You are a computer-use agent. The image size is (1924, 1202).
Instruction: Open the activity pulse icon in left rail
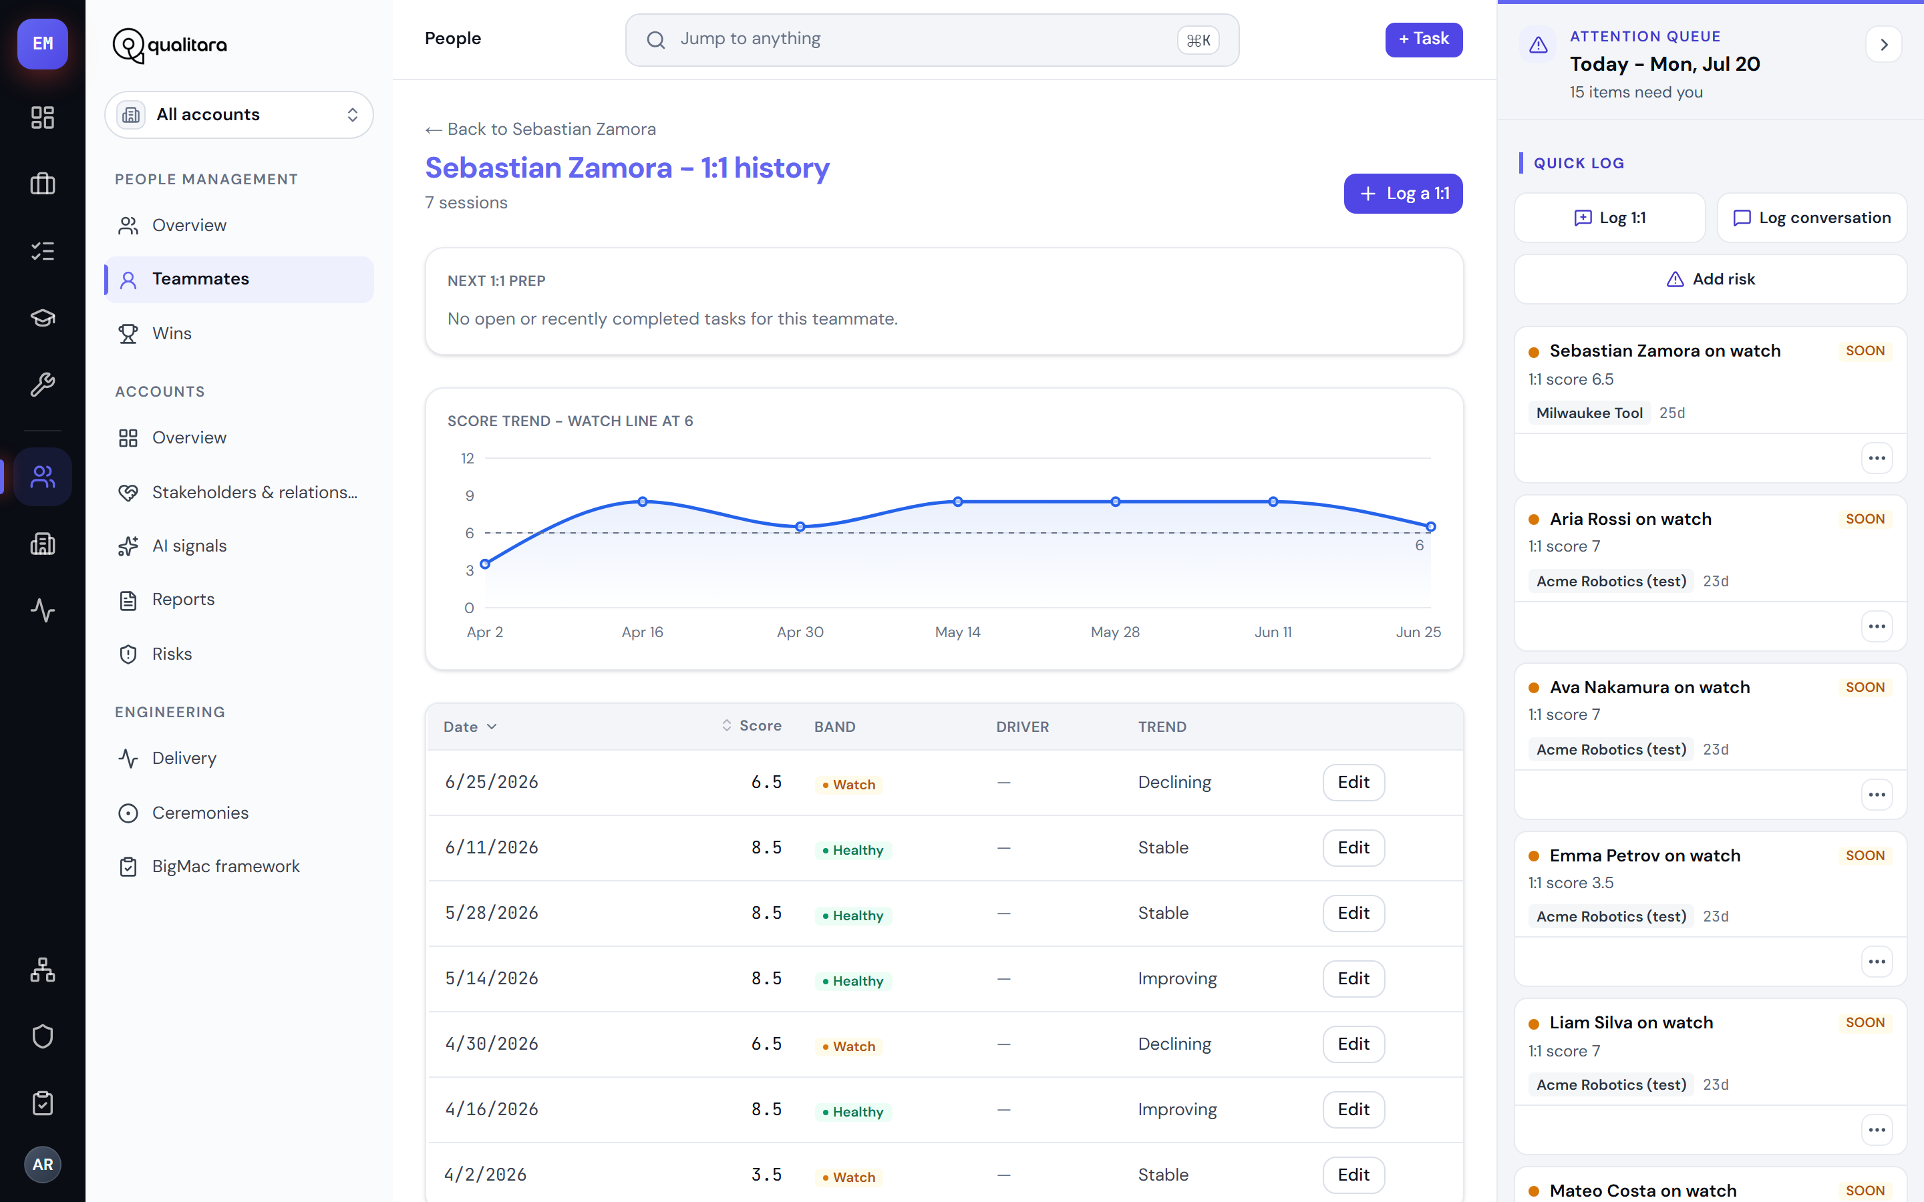pos(42,610)
